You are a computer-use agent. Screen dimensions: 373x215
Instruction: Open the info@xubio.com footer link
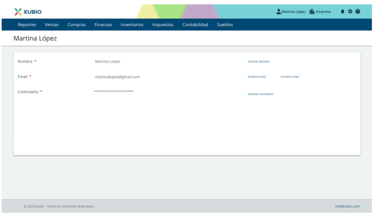click(347, 206)
